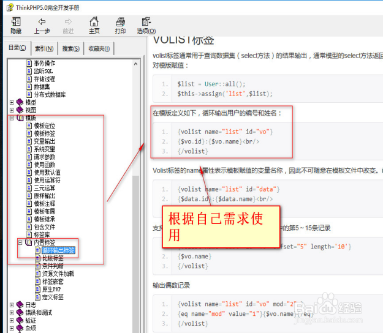Select the 使用函数 topic
383x333 pixels.
click(45, 165)
